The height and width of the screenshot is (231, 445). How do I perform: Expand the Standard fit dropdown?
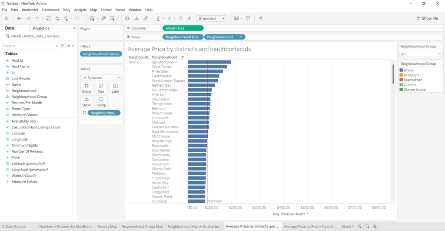[223, 19]
